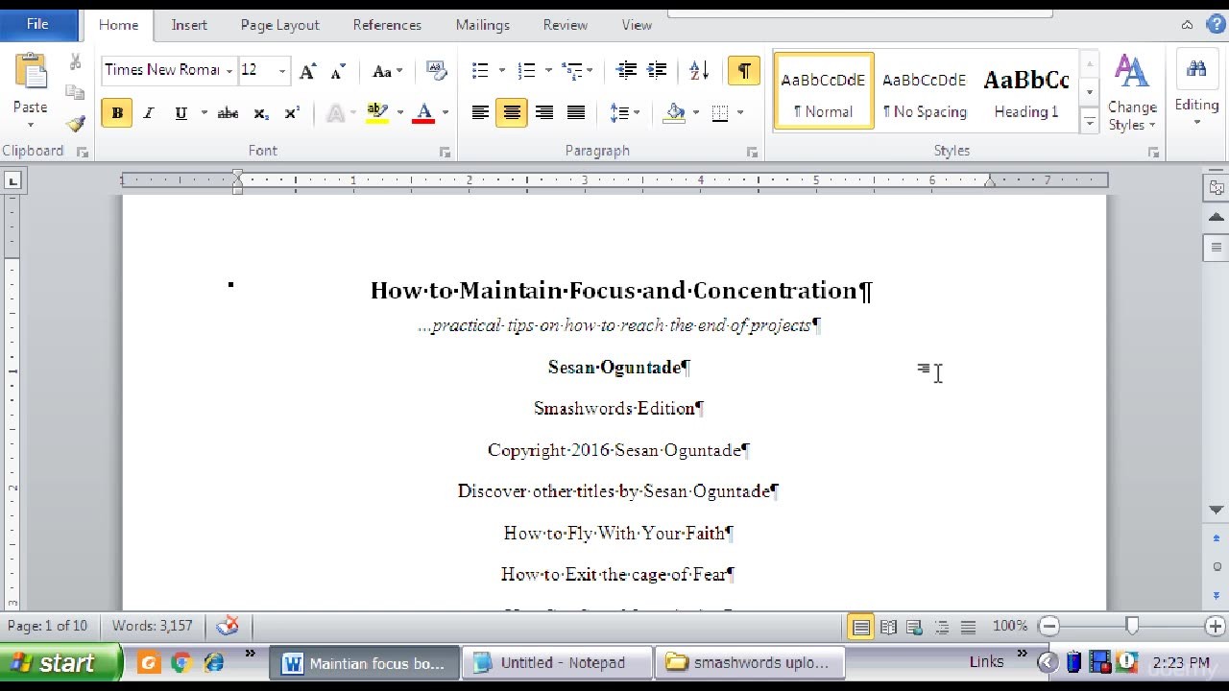Select the Format Painter brush
1229x691 pixels.
tap(75, 123)
